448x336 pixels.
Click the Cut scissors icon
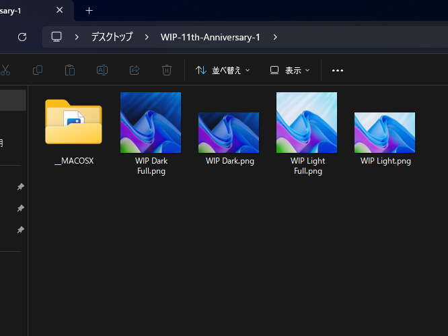coord(5,70)
